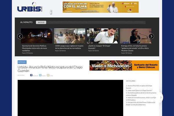Open list item 1 Anuncia Peña Nieto
This screenshot has height=116, width=174.
[139, 87]
